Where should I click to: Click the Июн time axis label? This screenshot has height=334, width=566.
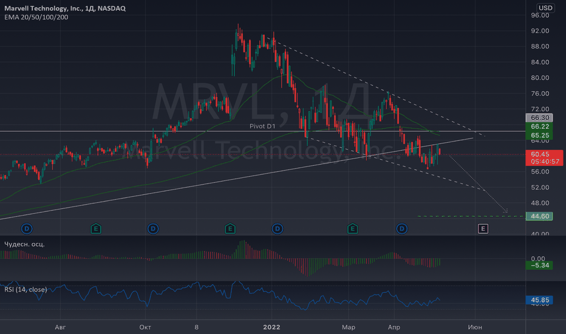tap(475, 327)
